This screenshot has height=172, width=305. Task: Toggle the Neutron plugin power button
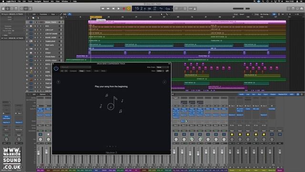(x=56, y=68)
